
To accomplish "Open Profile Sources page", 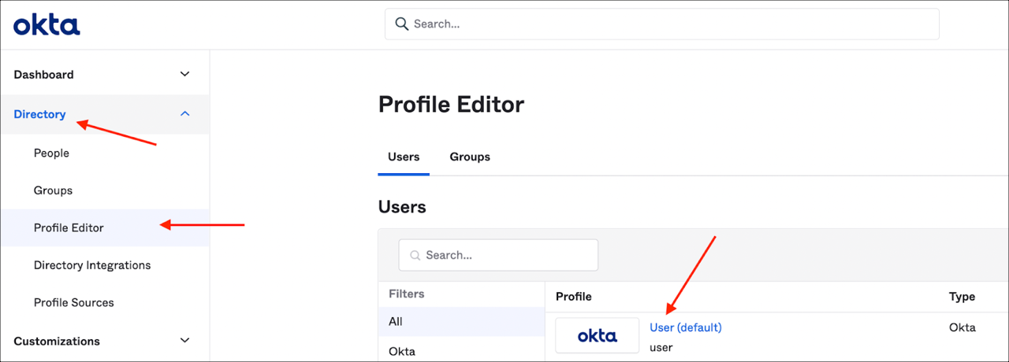I will tap(73, 303).
